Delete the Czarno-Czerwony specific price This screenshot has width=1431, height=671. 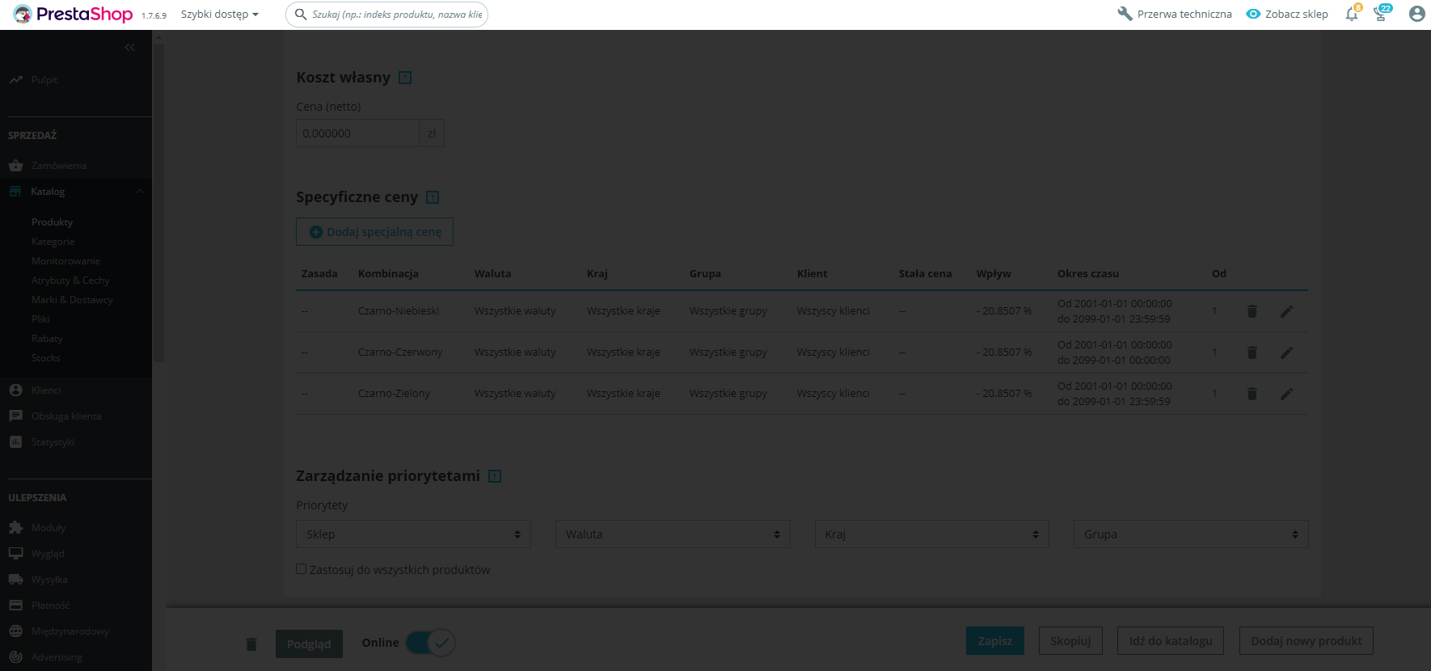pyautogui.click(x=1252, y=352)
